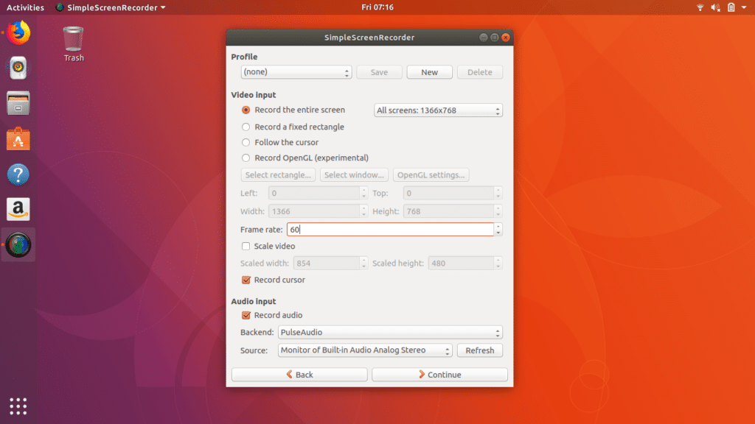Launch Firefox from the dock

[x=18, y=32]
